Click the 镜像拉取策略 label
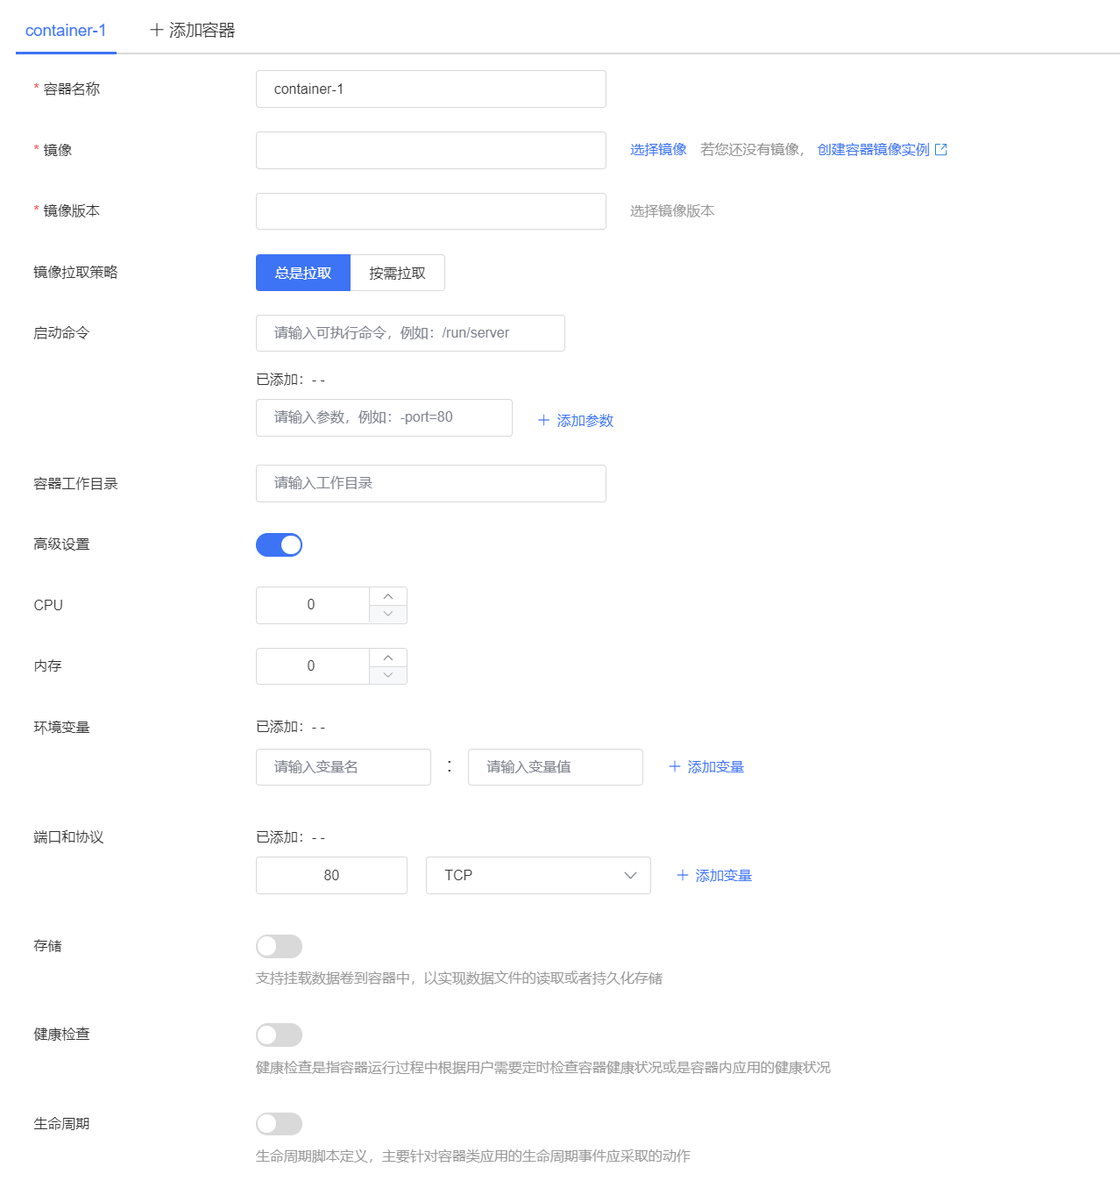This screenshot has width=1120, height=1202. [75, 273]
